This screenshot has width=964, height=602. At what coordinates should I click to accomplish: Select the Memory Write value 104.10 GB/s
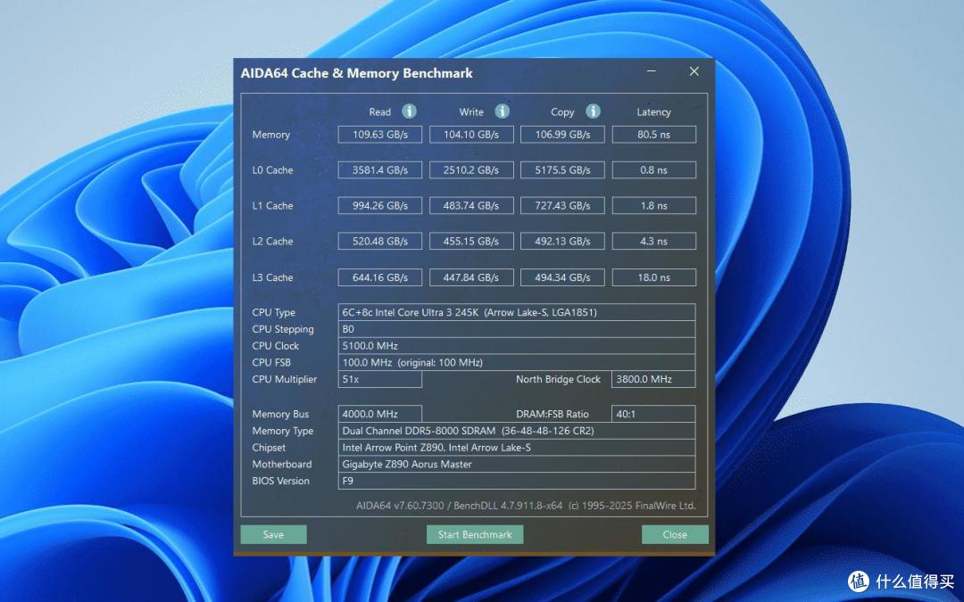click(x=471, y=135)
